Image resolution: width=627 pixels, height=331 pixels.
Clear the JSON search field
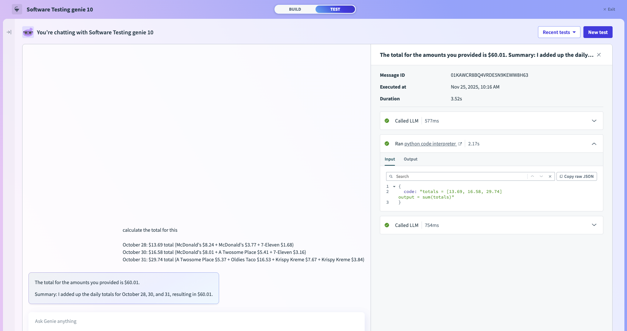click(550, 176)
